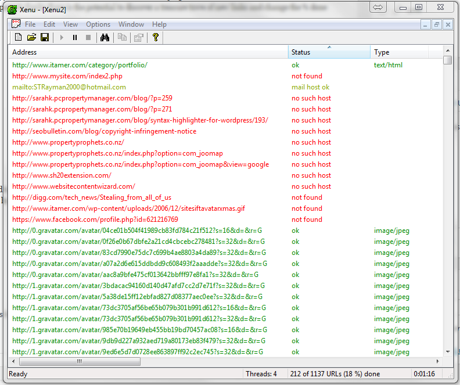Click the Start play arrow toolbar button
This screenshot has height=385, width=460.
(x=62, y=38)
